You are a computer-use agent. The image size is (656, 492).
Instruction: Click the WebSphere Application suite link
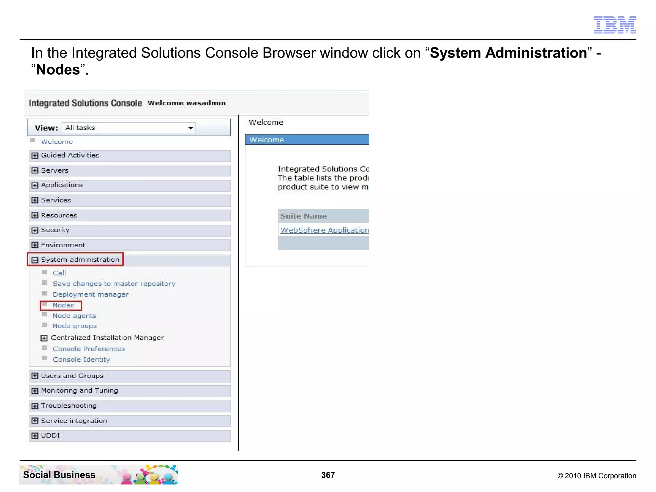coord(325,230)
